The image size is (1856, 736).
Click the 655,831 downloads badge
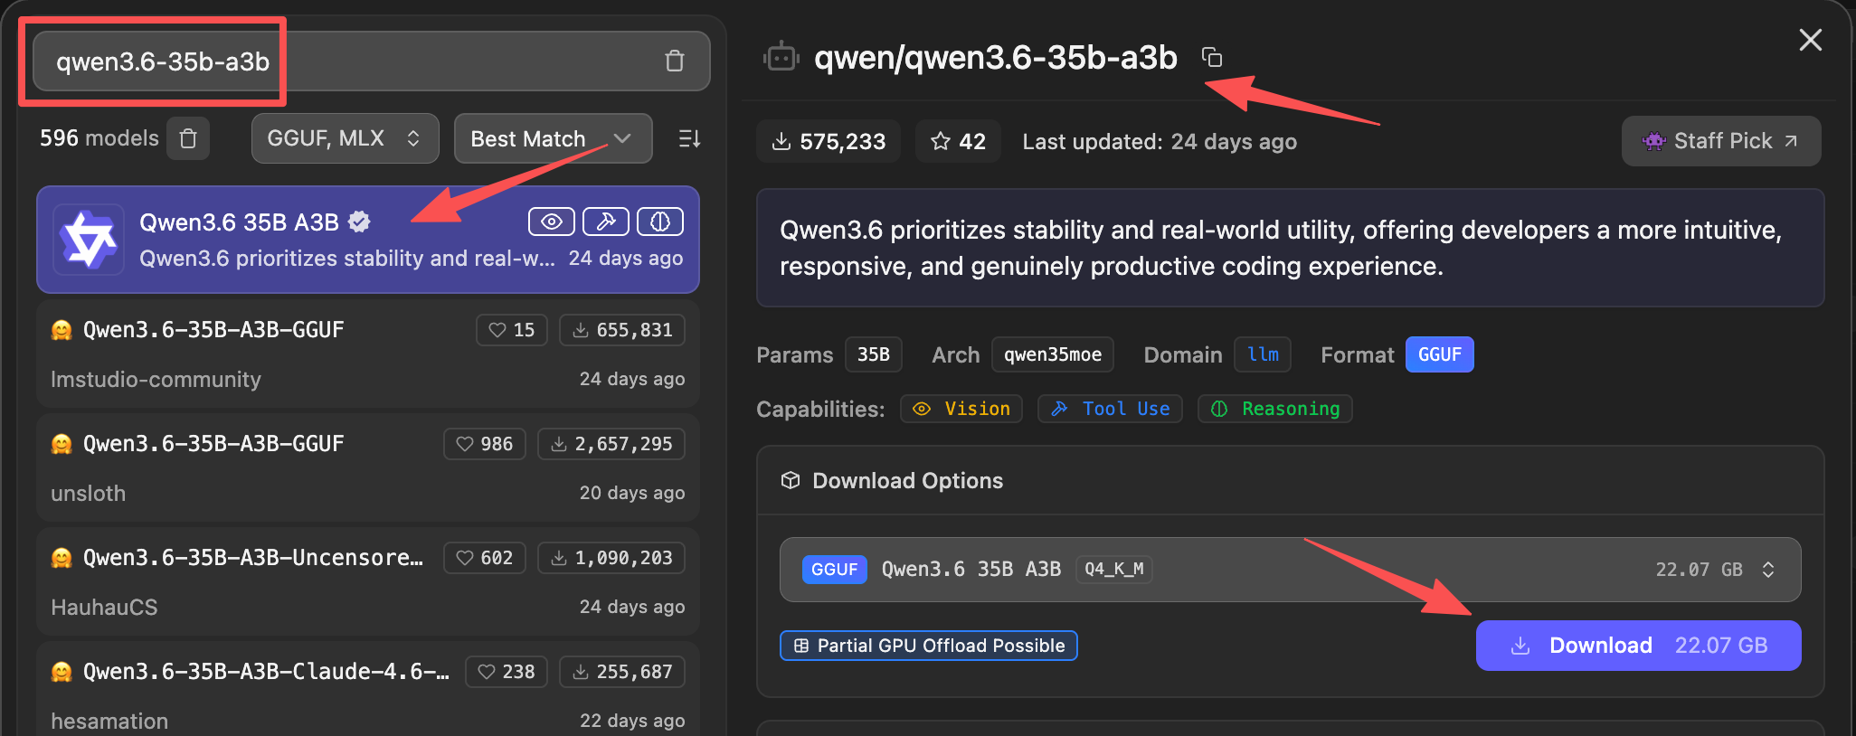622,330
